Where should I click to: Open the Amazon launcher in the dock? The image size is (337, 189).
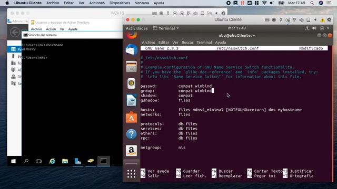pos(131,151)
